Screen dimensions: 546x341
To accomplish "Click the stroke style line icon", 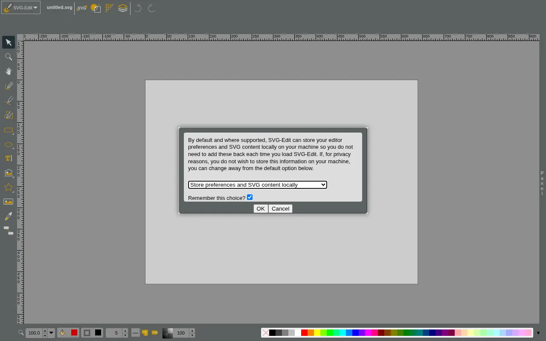I will [x=136, y=333].
